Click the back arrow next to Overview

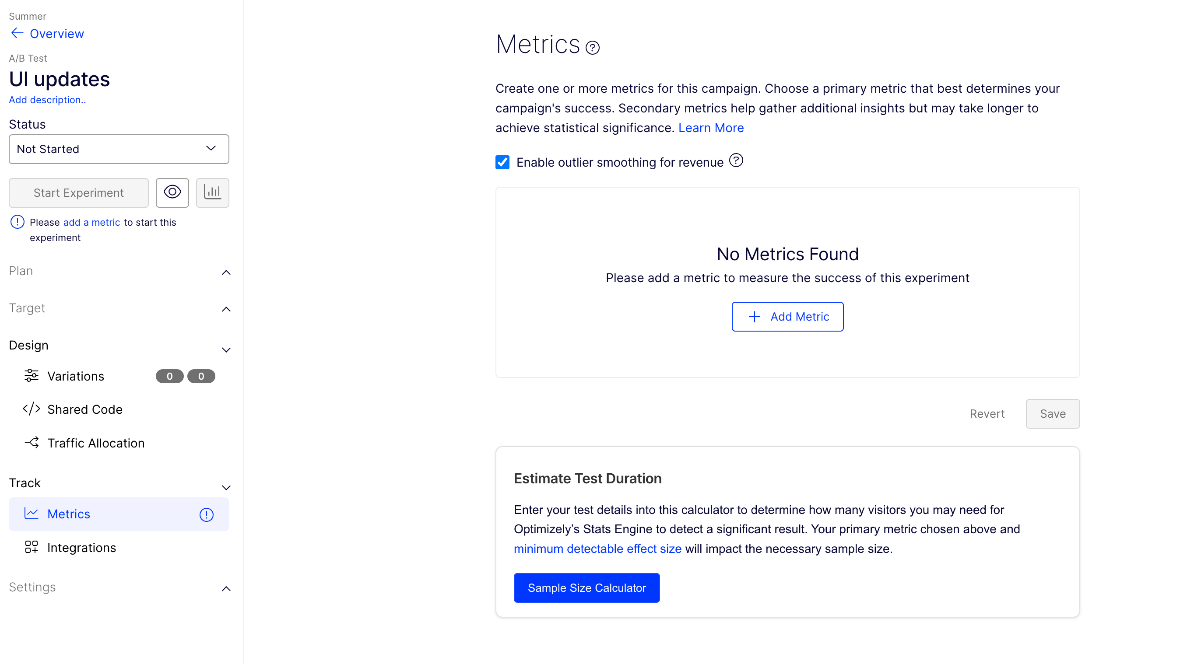(17, 33)
